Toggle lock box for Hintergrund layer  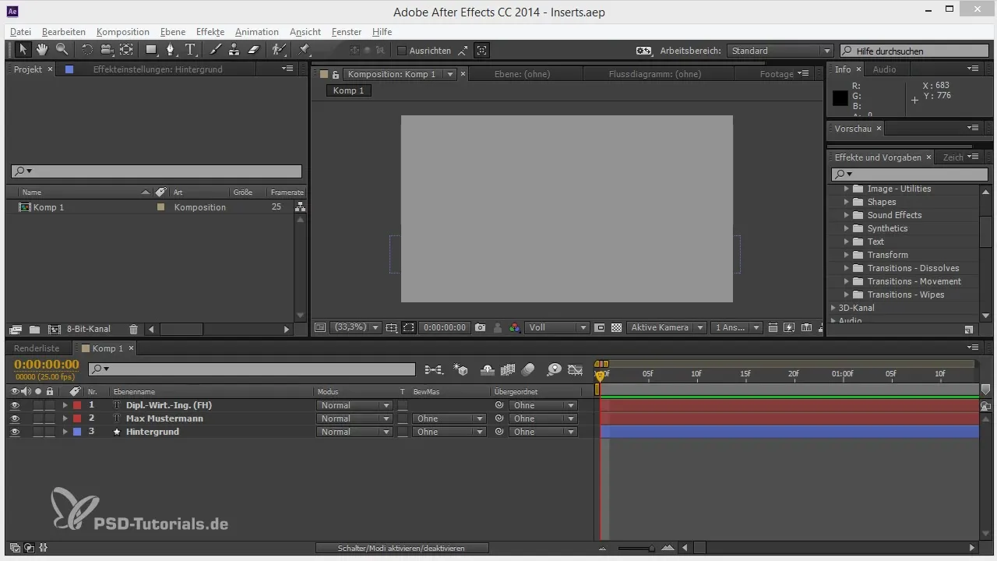point(50,432)
